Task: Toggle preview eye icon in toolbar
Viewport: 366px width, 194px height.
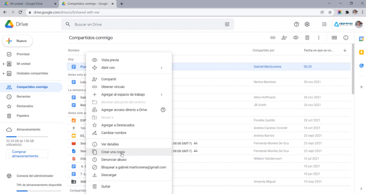Action: (296, 37)
